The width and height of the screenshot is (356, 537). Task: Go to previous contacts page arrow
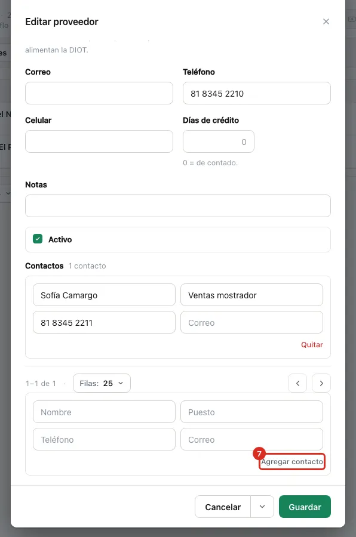click(297, 383)
